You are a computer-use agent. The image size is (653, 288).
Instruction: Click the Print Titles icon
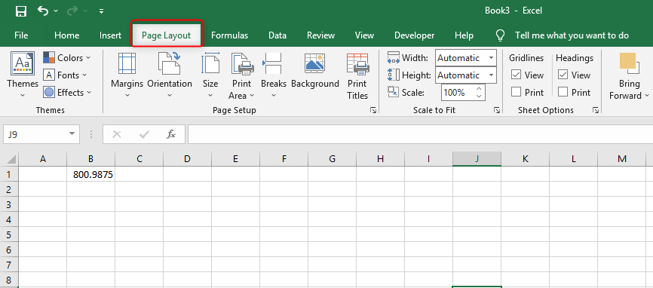tap(357, 63)
